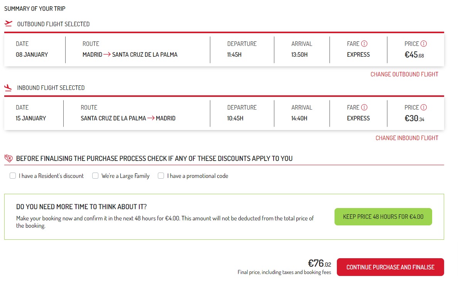This screenshot has width=458, height=286.
Task: Click the €30.34 inbound price
Action: coord(414,118)
